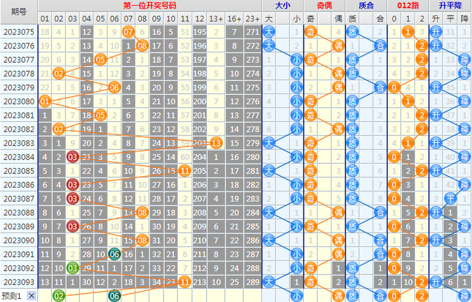Screen dimensions: 472x302
Task: Select the 02 ball in row 2023078
Action: 59,73
